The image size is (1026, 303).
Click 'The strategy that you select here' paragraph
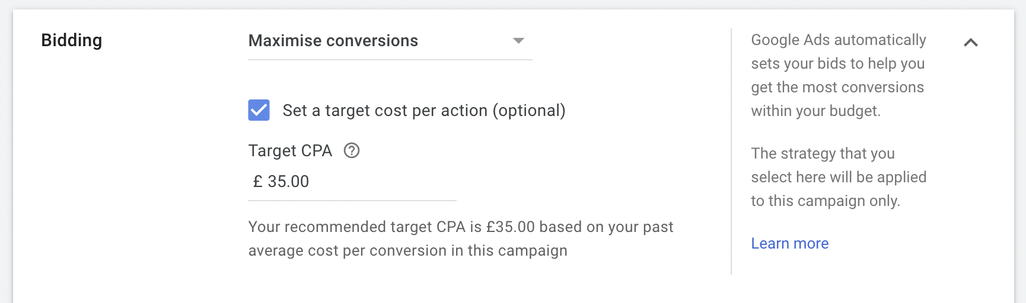[838, 177]
